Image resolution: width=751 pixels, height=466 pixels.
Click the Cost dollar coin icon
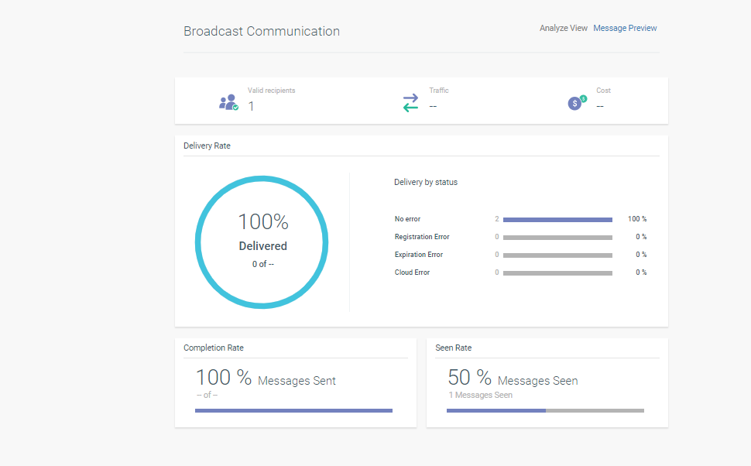tap(577, 102)
